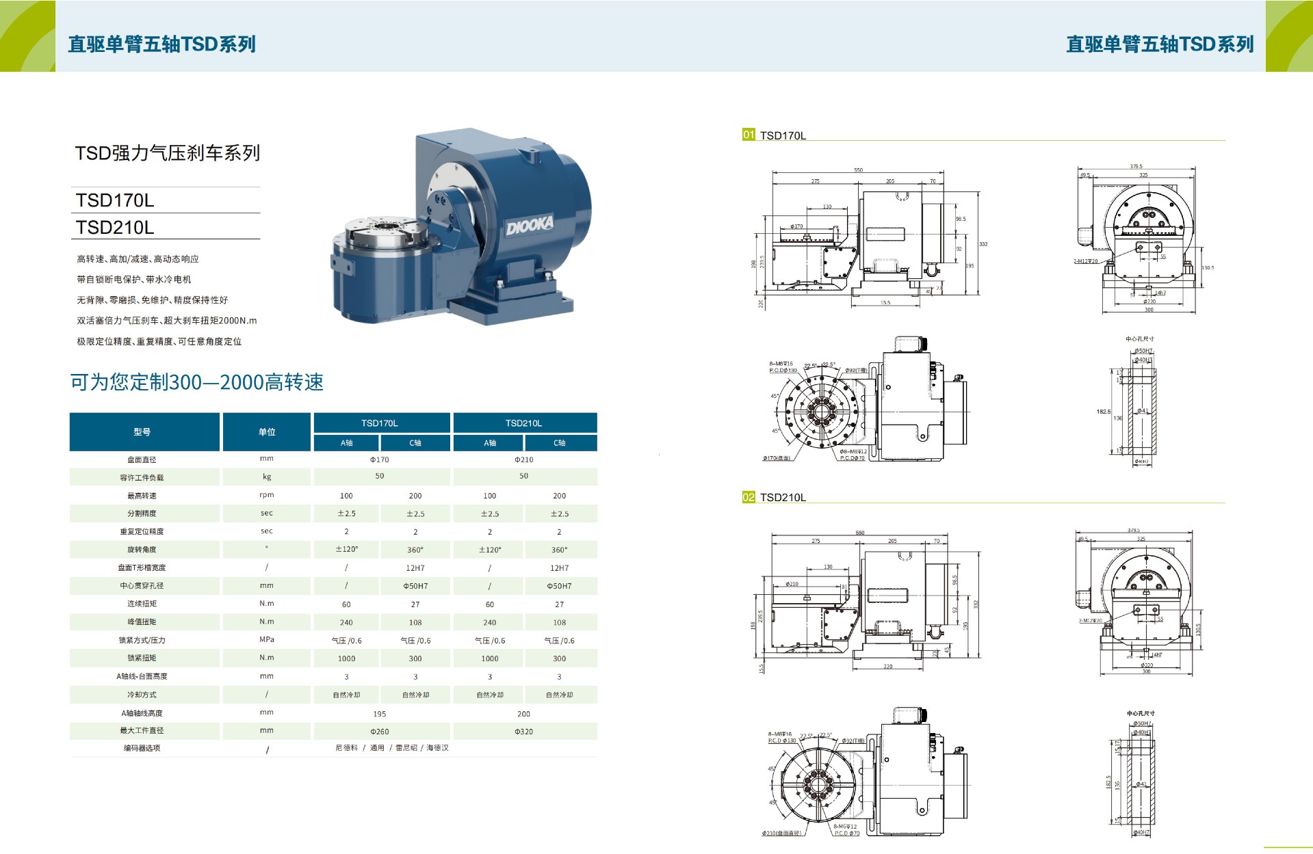The width and height of the screenshot is (1313, 854).
Task: Click the 盘面直径 row label
Action: click(x=142, y=460)
